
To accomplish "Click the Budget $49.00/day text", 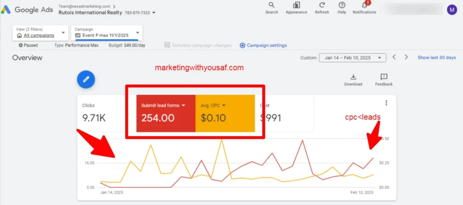I will pyautogui.click(x=127, y=46).
